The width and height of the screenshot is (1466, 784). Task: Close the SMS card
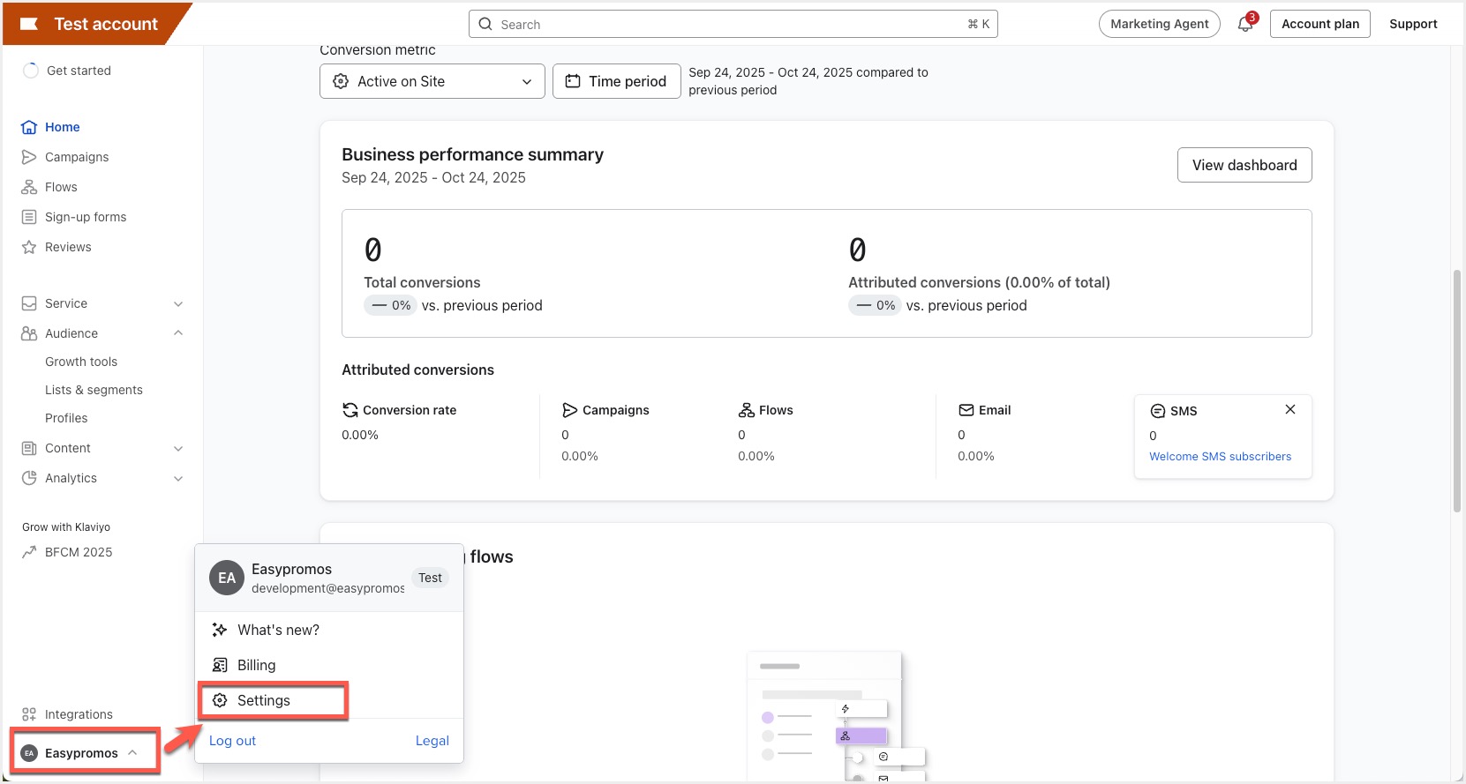point(1289,410)
